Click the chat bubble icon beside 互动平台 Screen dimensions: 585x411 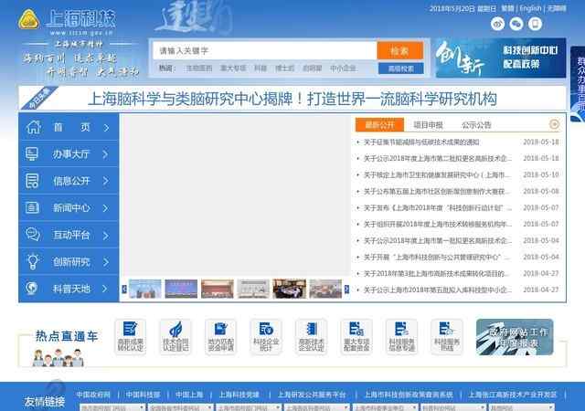click(33, 234)
